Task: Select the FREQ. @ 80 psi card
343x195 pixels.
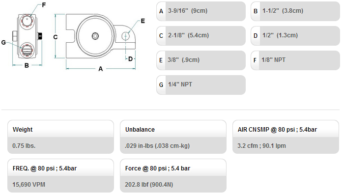Action: [60, 176]
